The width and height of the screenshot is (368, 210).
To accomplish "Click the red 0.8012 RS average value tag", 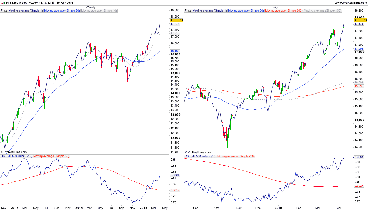I will point(175,190).
